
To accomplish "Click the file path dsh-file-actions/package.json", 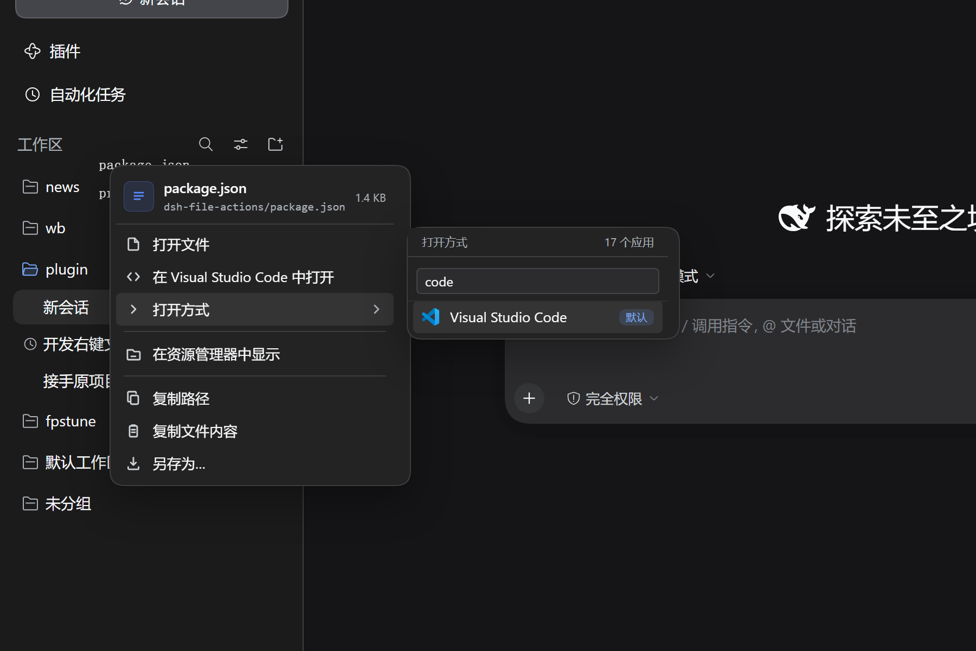I will pos(254,207).
